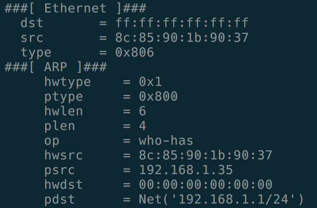Image resolution: width=317 pixels, height=208 pixels.
Task: Click the psrc IP 192.168.1.35
Action: (186, 170)
